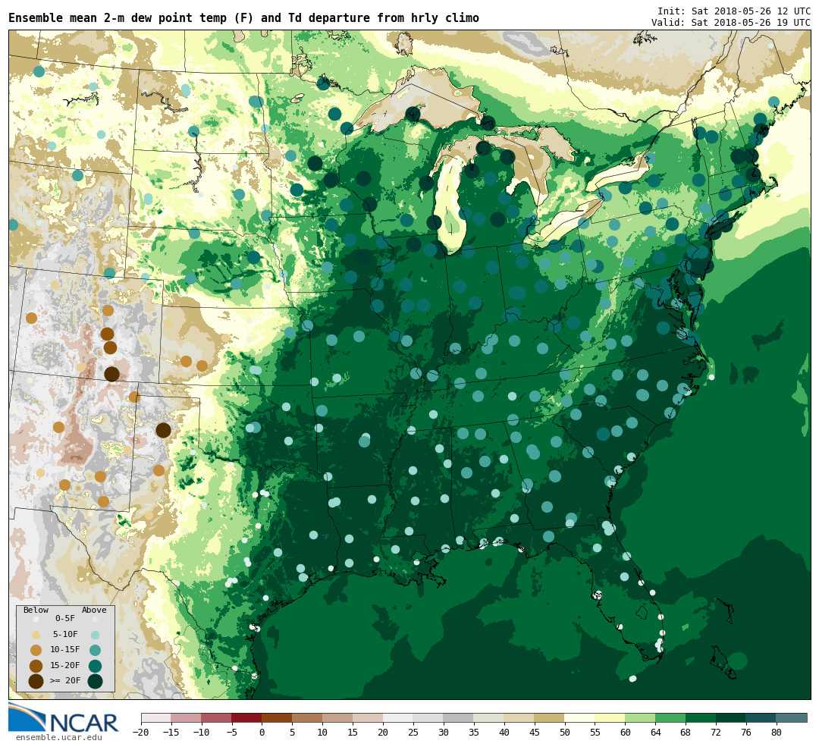819x747 pixels.
Task: Click the Below 10-15F orange-brown legend circle
Action: [36, 651]
